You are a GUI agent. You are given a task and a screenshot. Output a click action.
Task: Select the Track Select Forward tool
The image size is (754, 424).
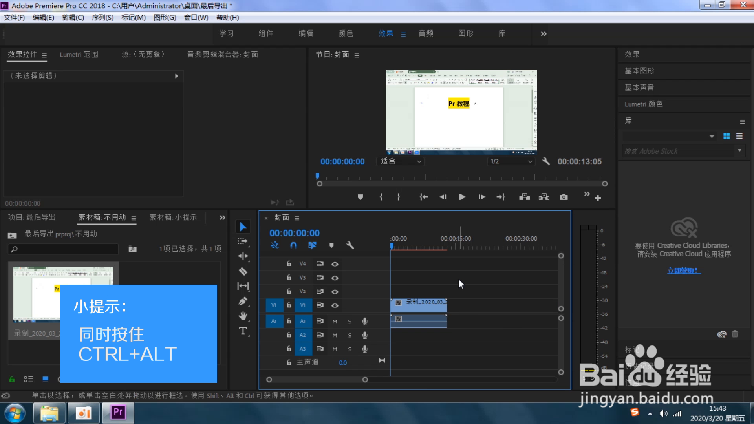[243, 241]
